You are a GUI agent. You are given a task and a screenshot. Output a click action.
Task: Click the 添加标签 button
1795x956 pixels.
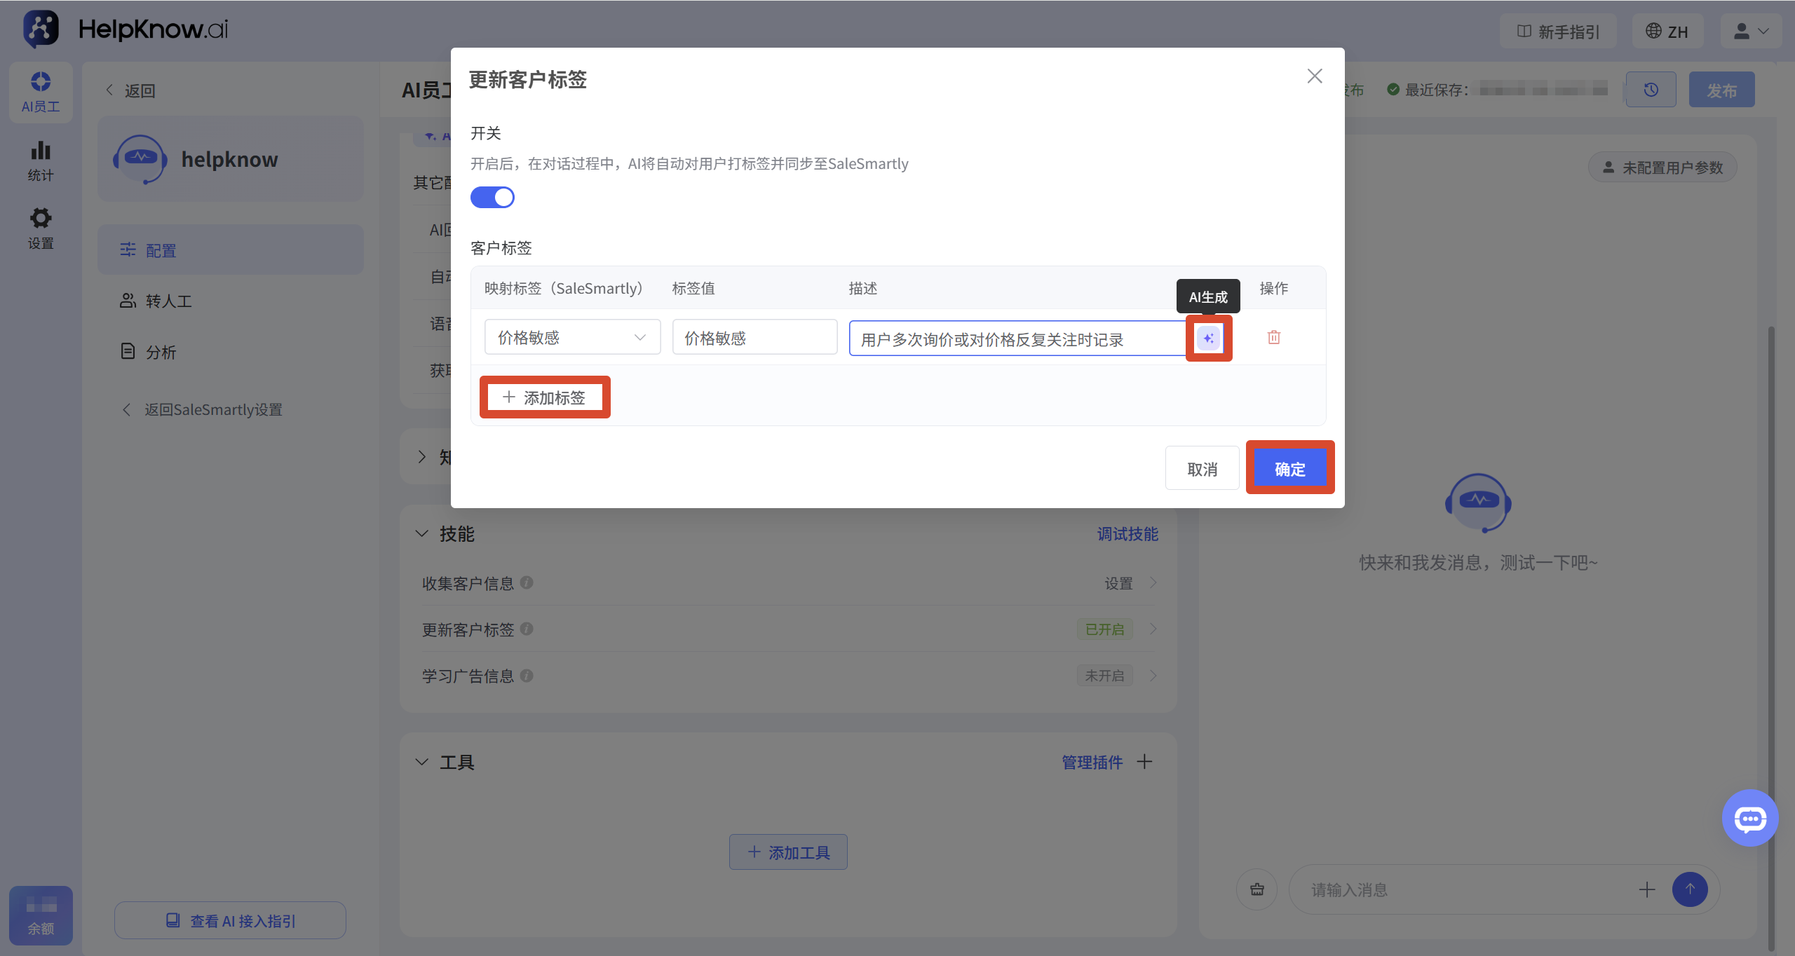pos(545,397)
